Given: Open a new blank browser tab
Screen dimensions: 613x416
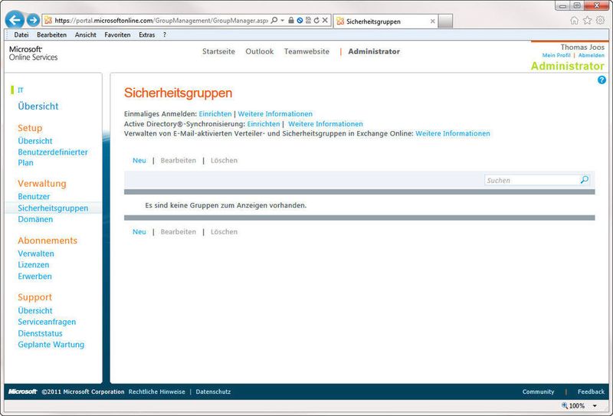Looking at the screenshot, I should pyautogui.click(x=445, y=21).
